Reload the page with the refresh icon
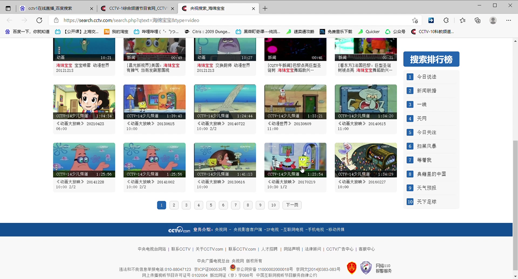518x279 pixels. [39, 20]
